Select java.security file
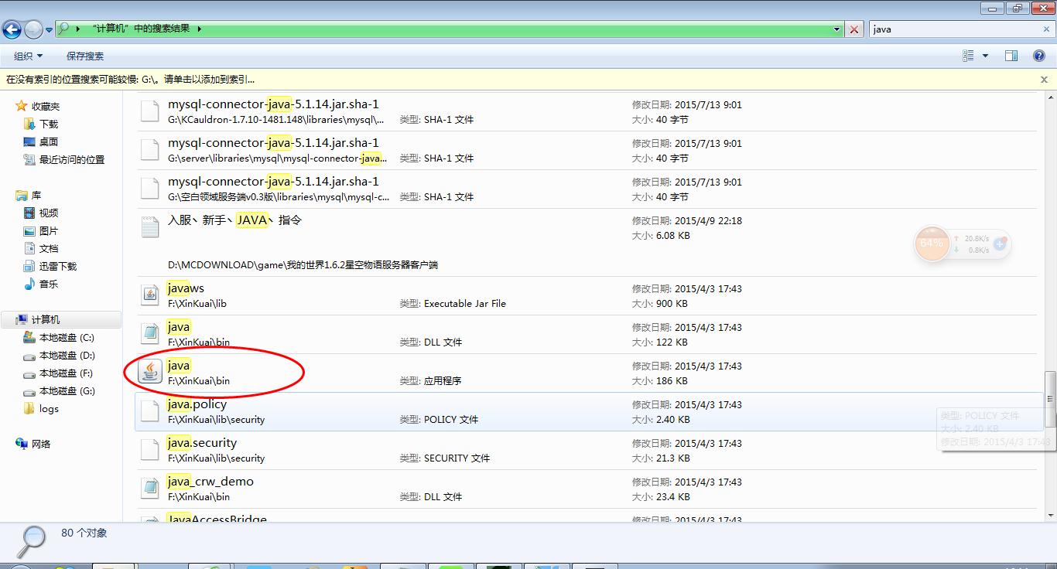 pos(587,450)
